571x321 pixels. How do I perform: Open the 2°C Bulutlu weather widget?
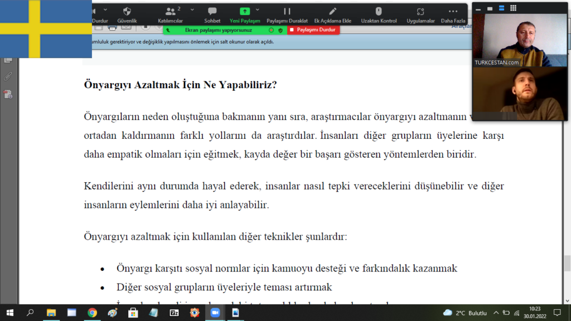[x=464, y=313]
